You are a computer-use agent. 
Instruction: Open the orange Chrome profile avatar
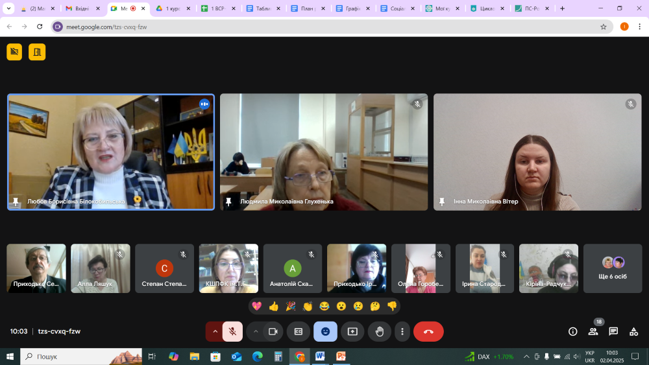click(624, 27)
